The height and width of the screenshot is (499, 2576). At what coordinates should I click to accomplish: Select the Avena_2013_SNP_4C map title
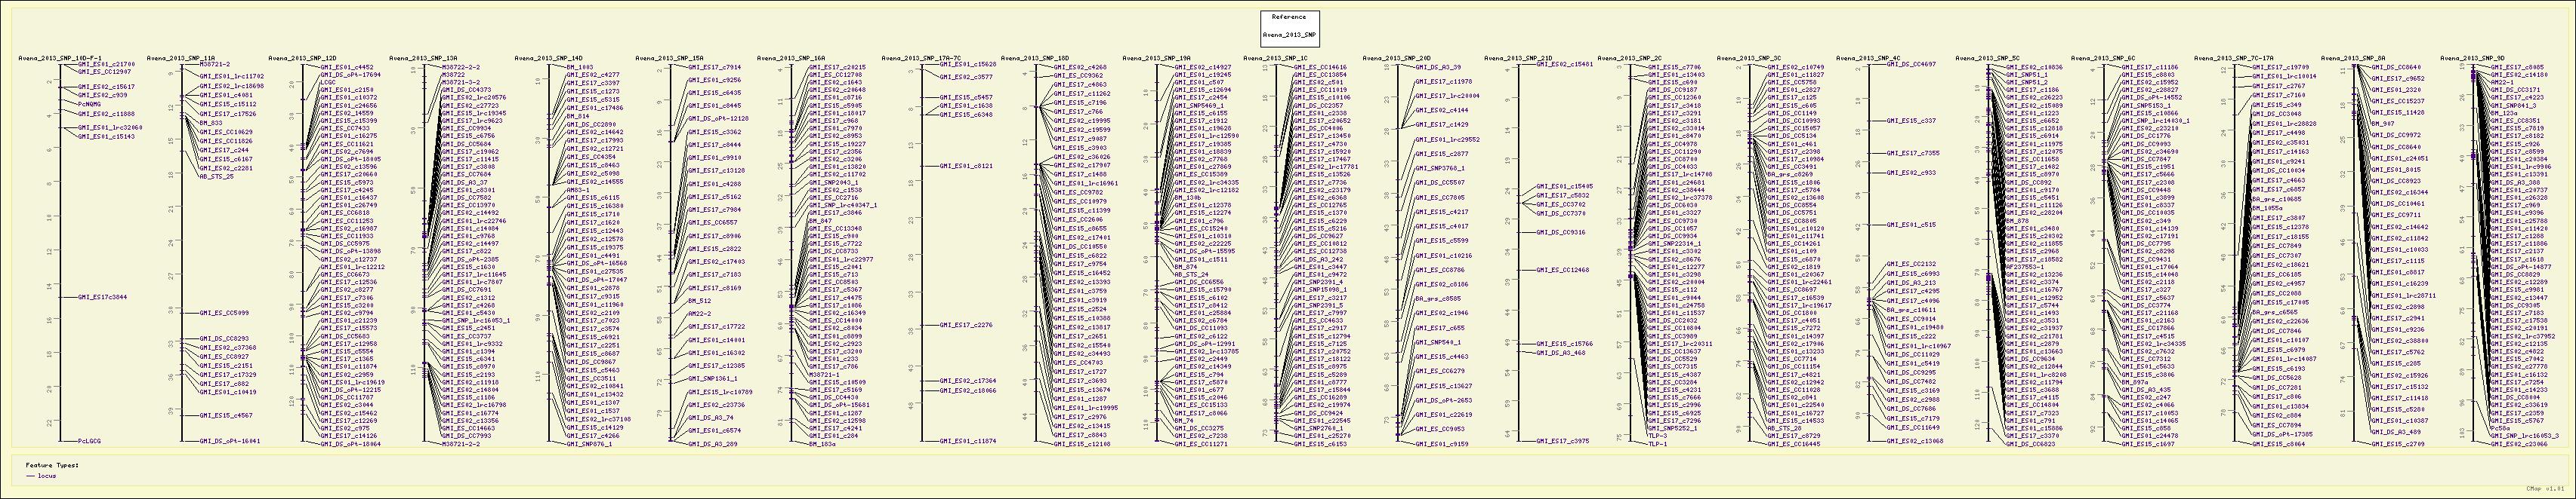[1868, 59]
